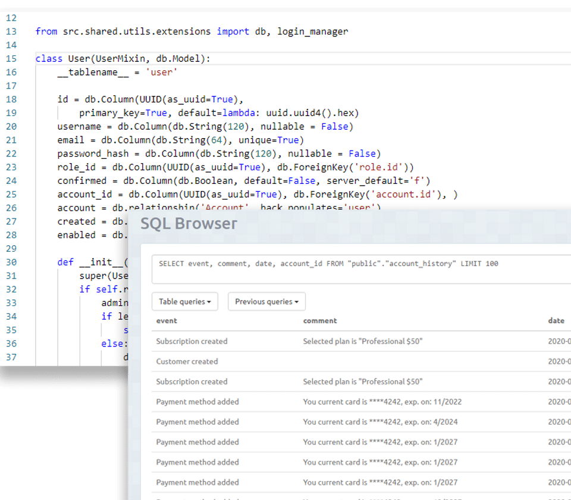
Task: Click the import db, login_manager line
Action: click(x=192, y=32)
